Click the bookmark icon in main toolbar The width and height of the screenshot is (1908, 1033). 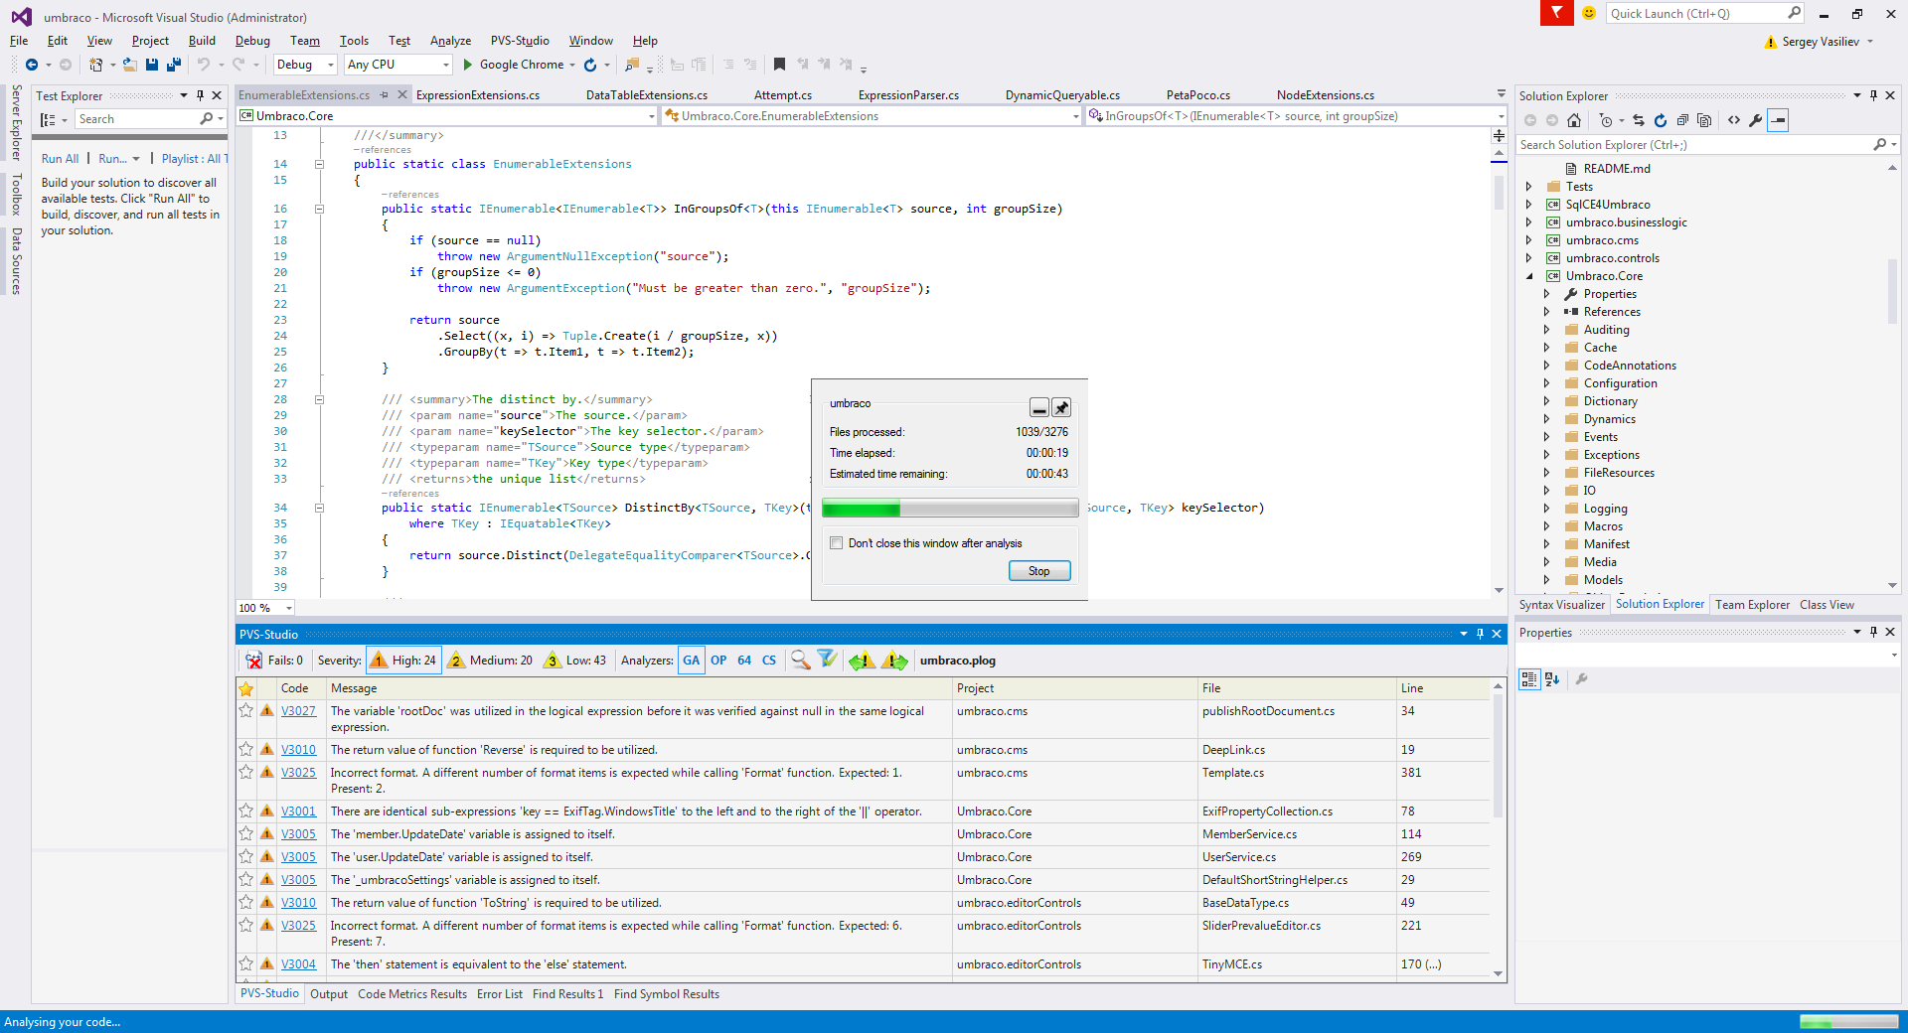[779, 65]
